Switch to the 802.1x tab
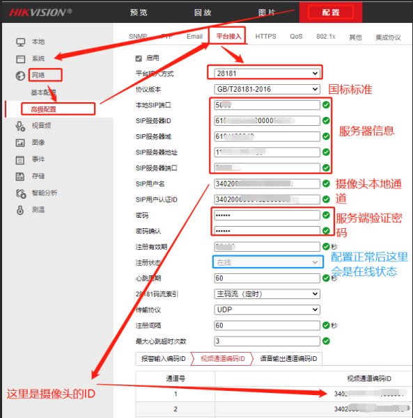Viewport: 413px width, 418px height. [x=326, y=37]
